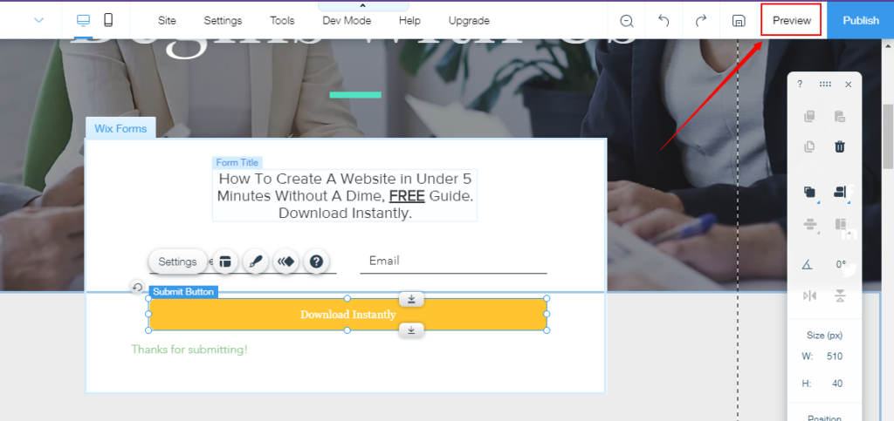Open the design paintbrush icon
The image size is (894, 421).
click(x=256, y=261)
